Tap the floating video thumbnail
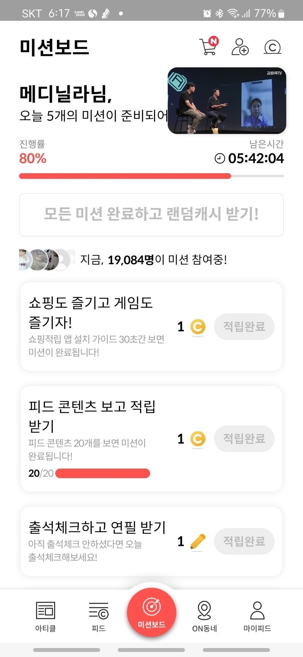303x657 pixels. (227, 100)
